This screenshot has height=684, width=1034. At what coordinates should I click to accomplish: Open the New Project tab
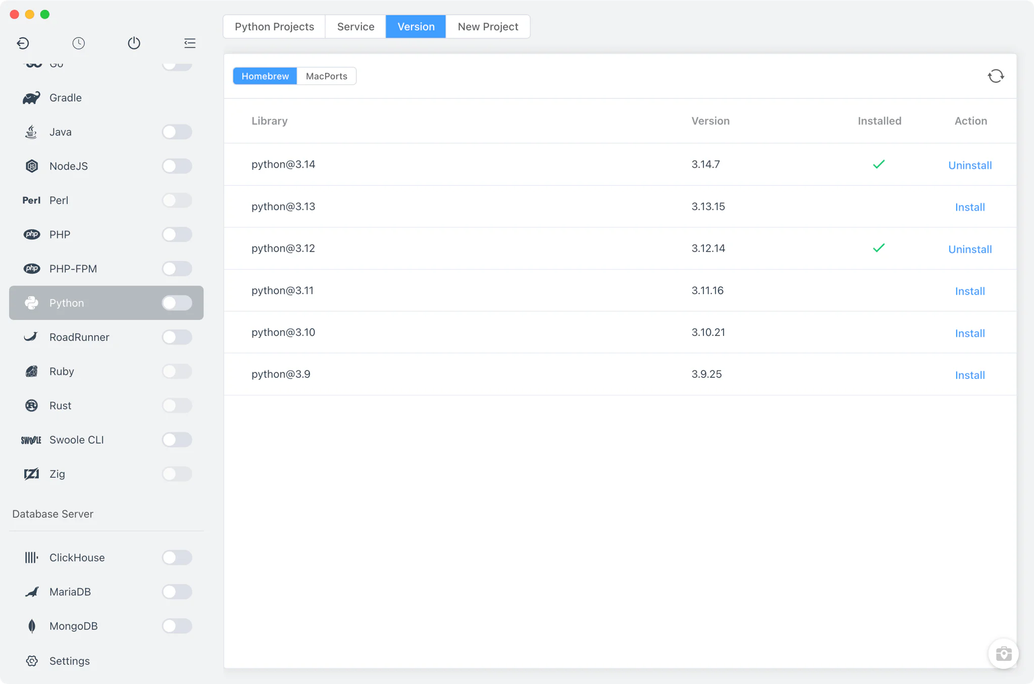point(488,26)
